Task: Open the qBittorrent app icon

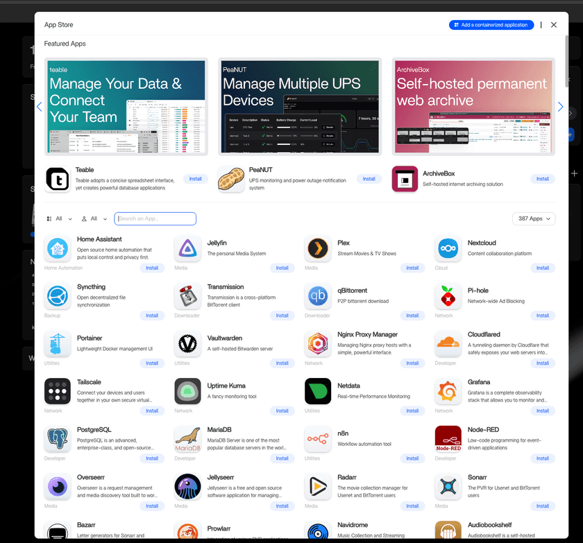Action: click(x=318, y=296)
